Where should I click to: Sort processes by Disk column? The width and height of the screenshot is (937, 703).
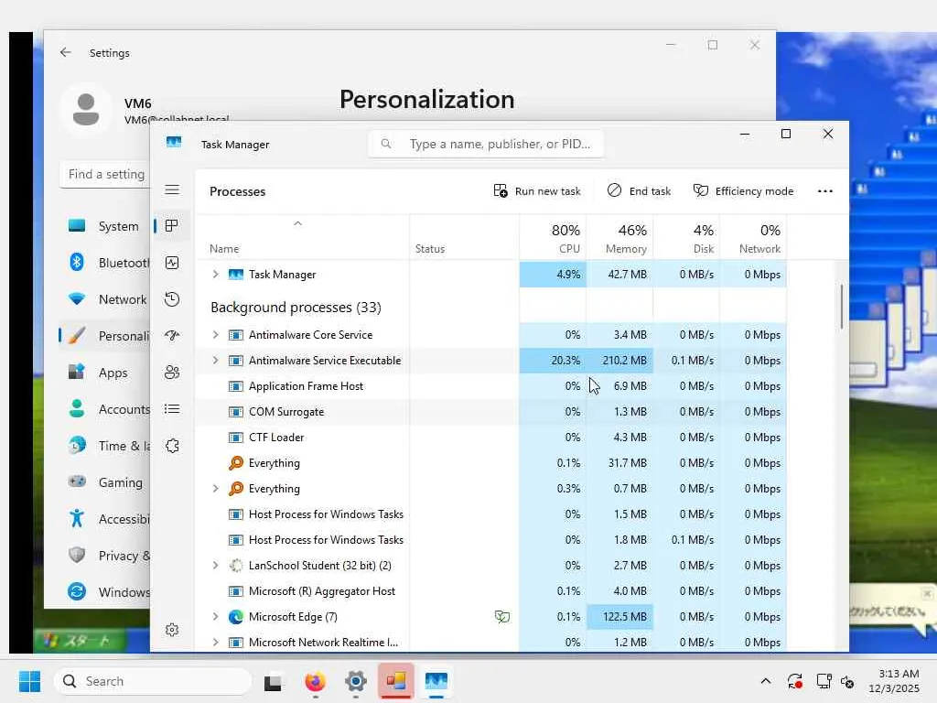click(686, 238)
